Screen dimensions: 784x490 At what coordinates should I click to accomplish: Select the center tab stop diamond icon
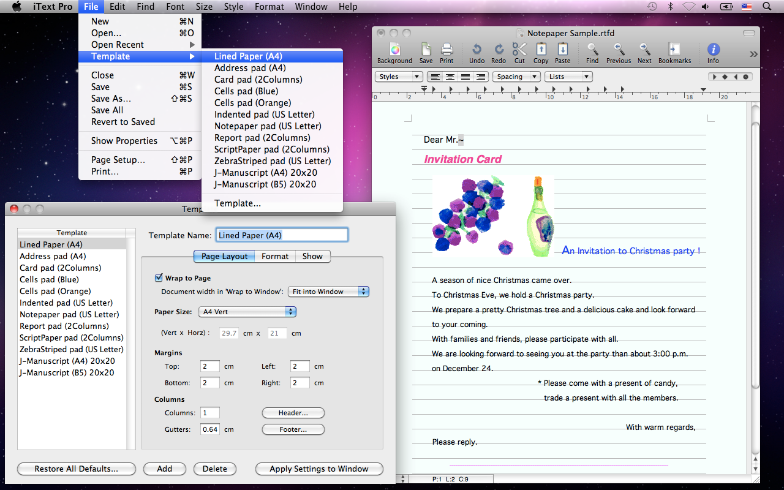[x=725, y=77]
